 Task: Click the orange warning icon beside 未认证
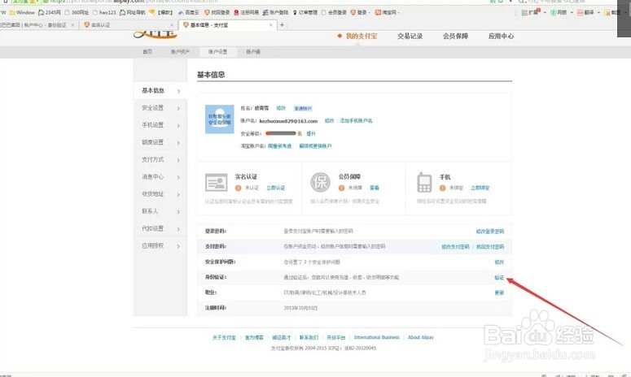click(239, 188)
